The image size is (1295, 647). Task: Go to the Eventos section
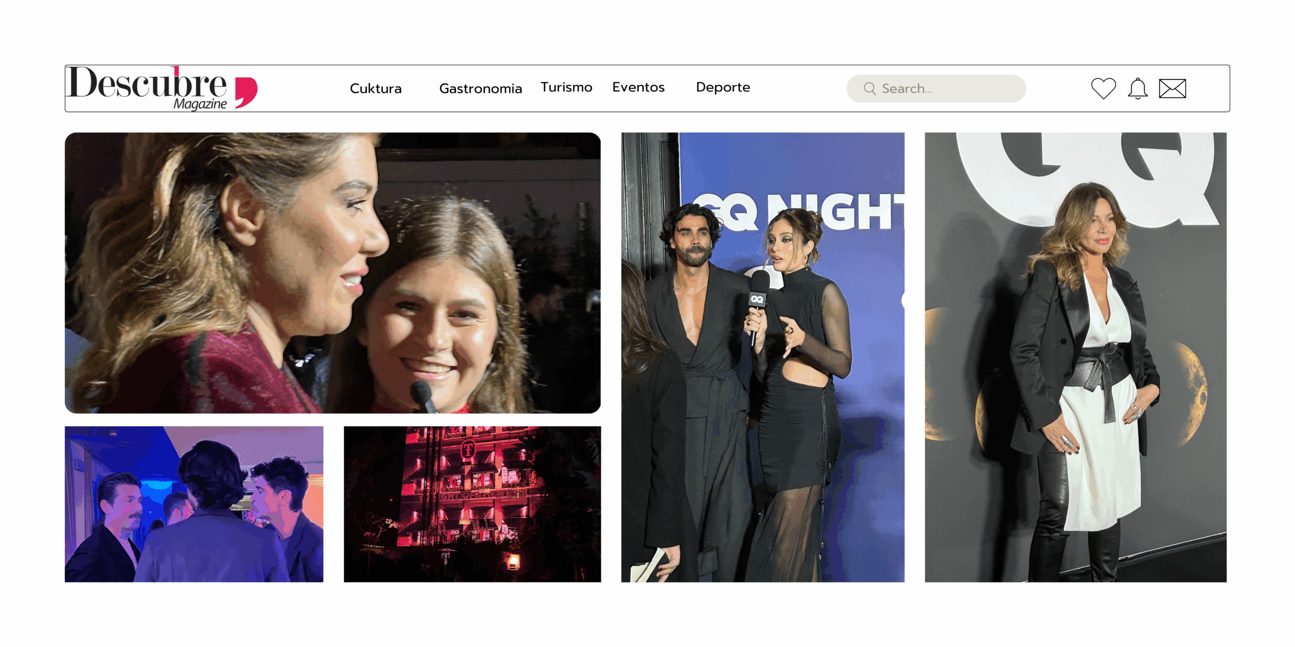638,87
